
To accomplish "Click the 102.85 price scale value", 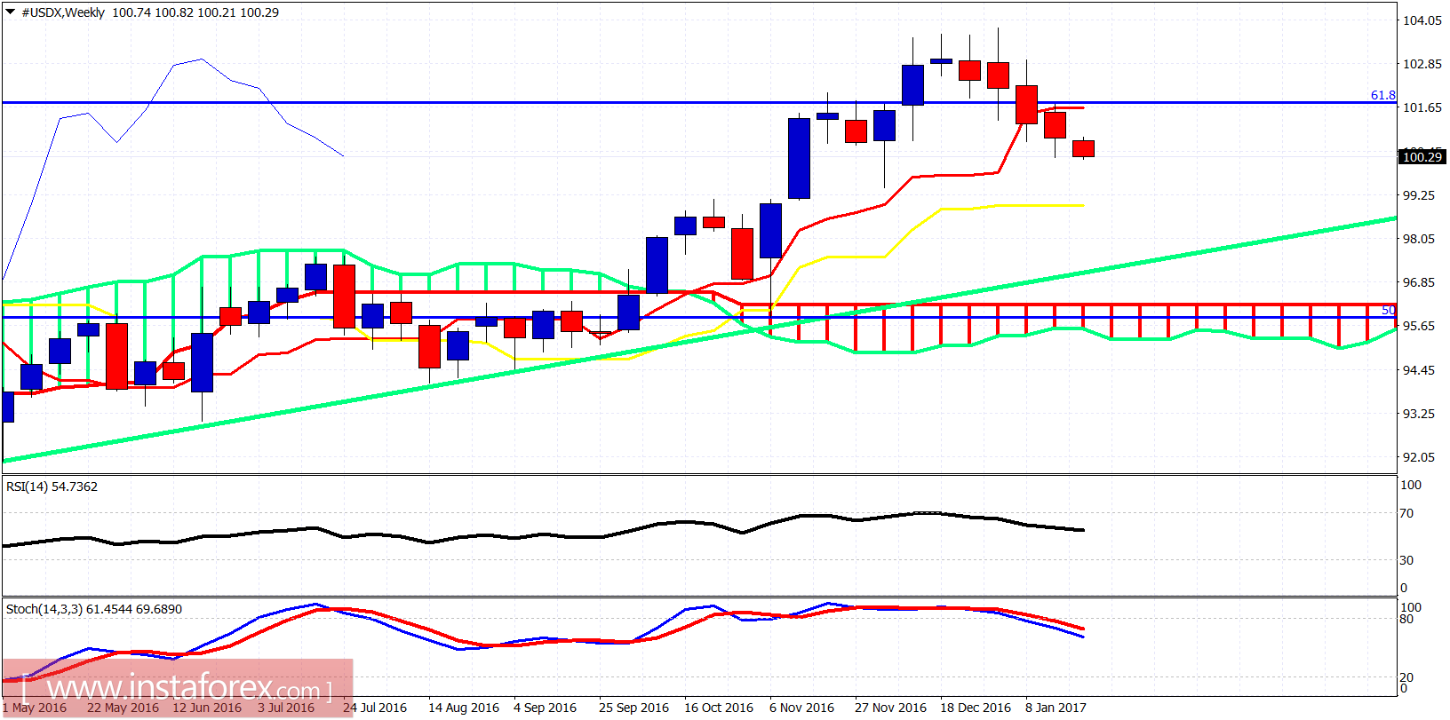I will pyautogui.click(x=1422, y=64).
